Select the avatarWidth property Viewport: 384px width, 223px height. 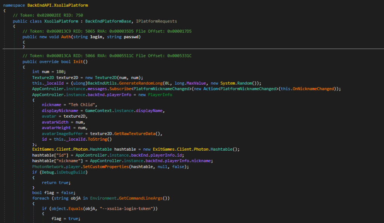click(x=55, y=122)
